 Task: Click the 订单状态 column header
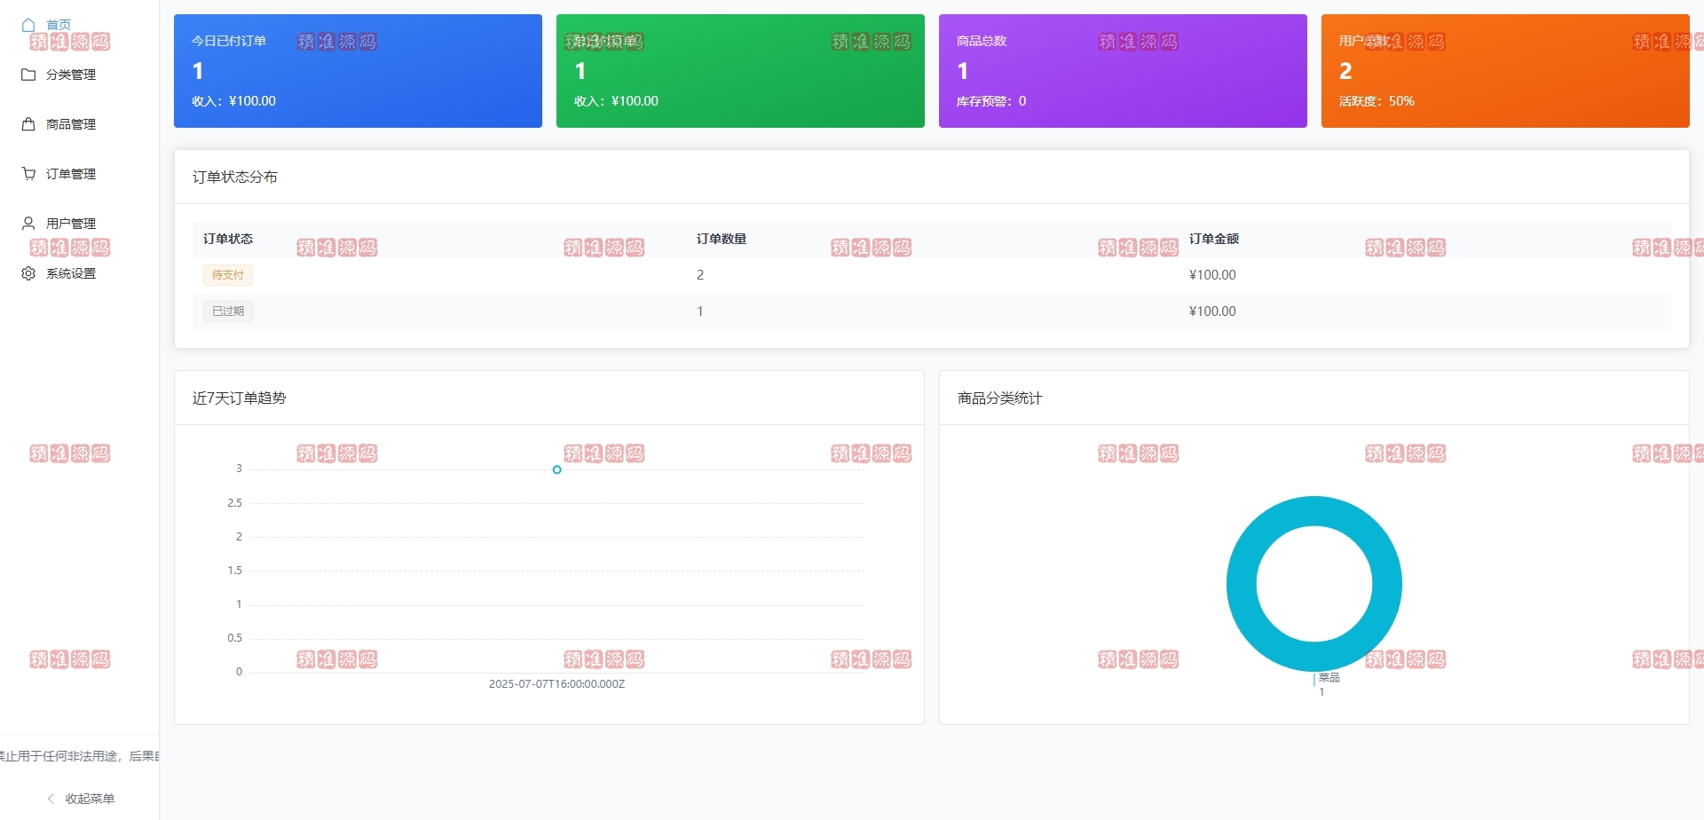pos(228,239)
